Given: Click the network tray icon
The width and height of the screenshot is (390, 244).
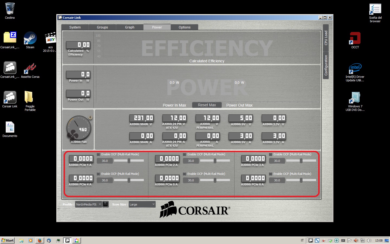Looking at the screenshot, I should pos(363,240).
